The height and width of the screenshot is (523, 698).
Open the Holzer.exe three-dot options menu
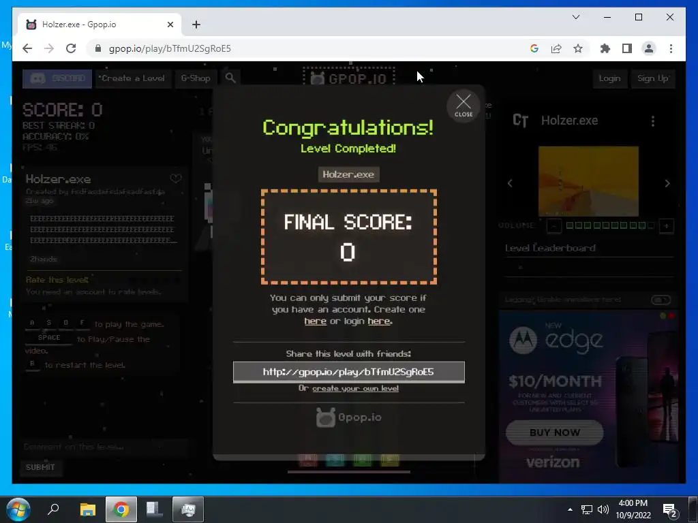coord(652,121)
